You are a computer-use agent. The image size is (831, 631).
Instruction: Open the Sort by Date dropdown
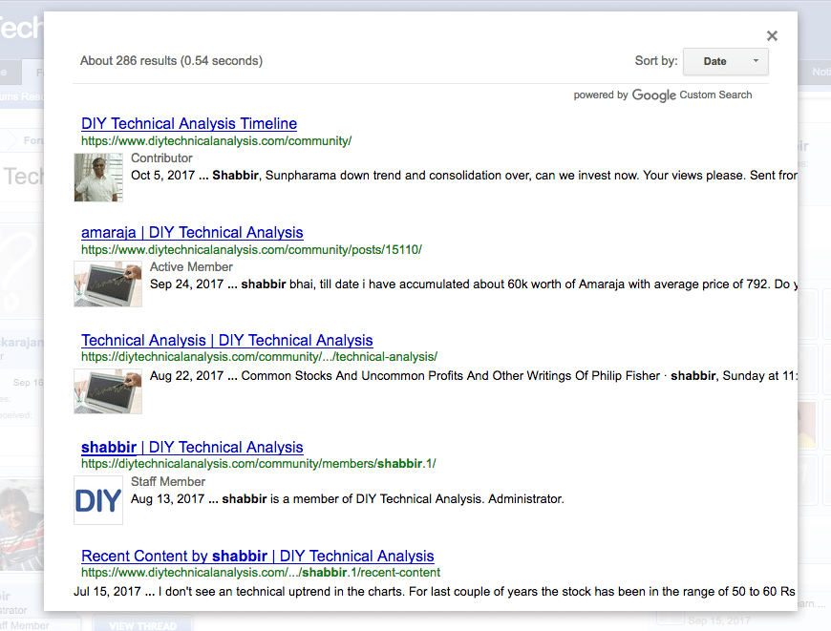(726, 61)
